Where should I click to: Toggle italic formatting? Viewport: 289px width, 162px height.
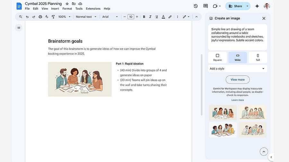pos(150,17)
